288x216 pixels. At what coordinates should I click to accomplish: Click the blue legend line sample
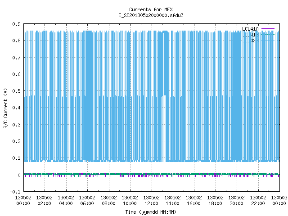coord(268,40)
